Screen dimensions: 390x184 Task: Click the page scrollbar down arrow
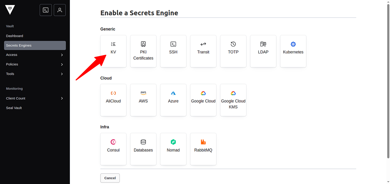[388, 182]
